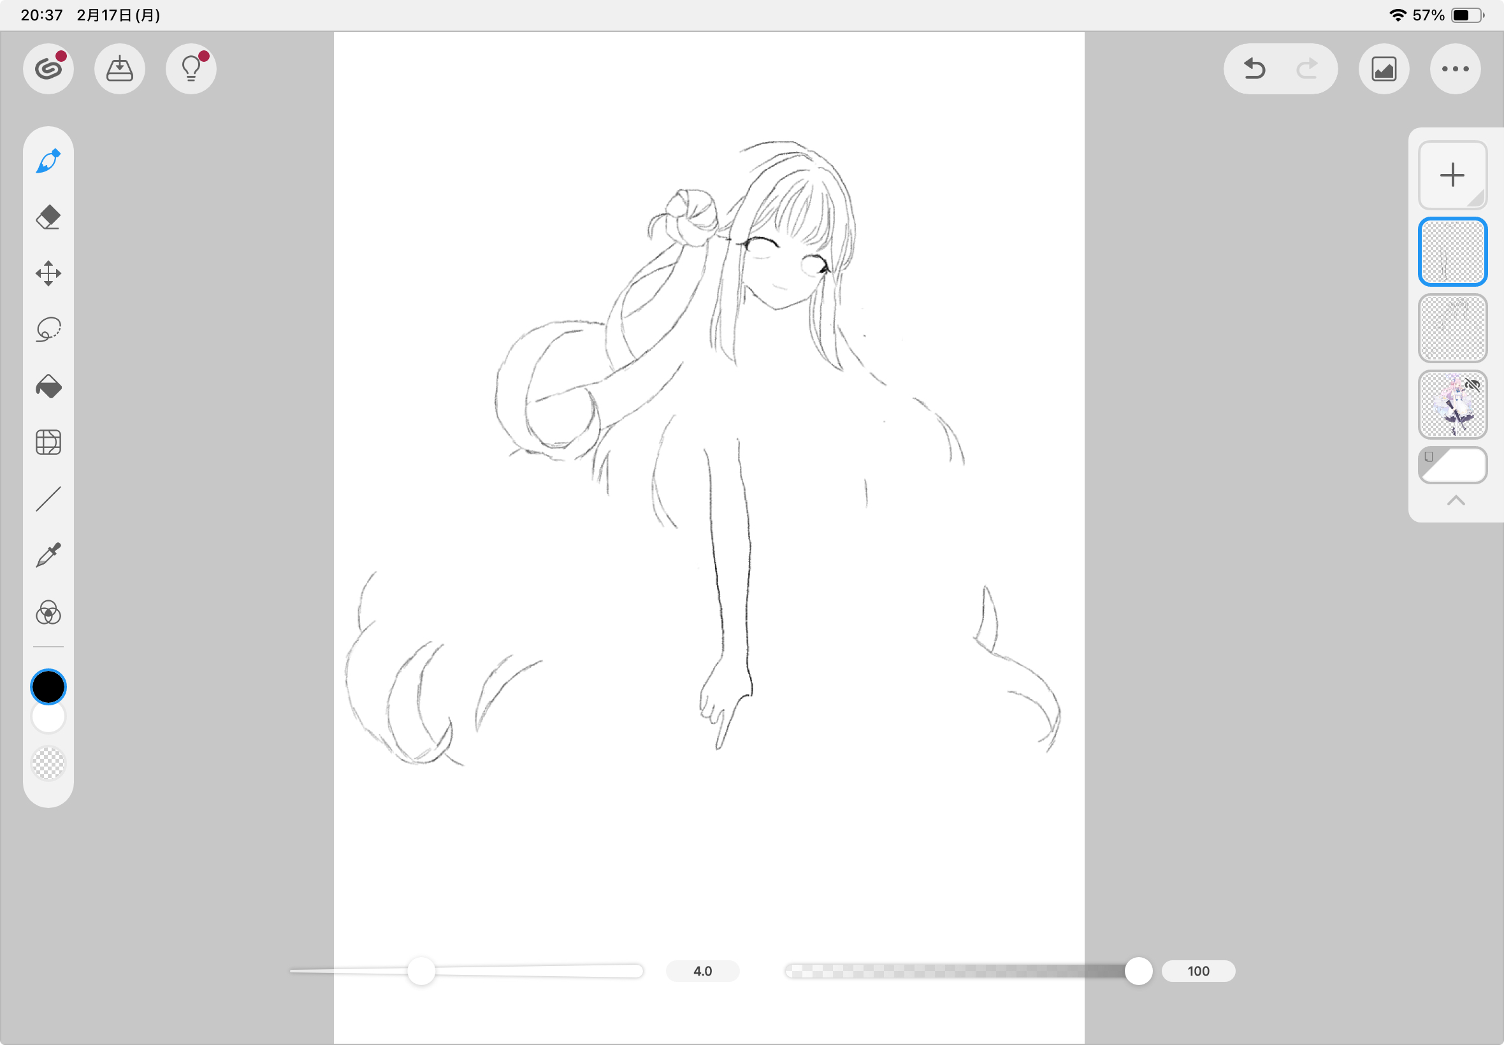Activate the Move tool

(x=48, y=274)
